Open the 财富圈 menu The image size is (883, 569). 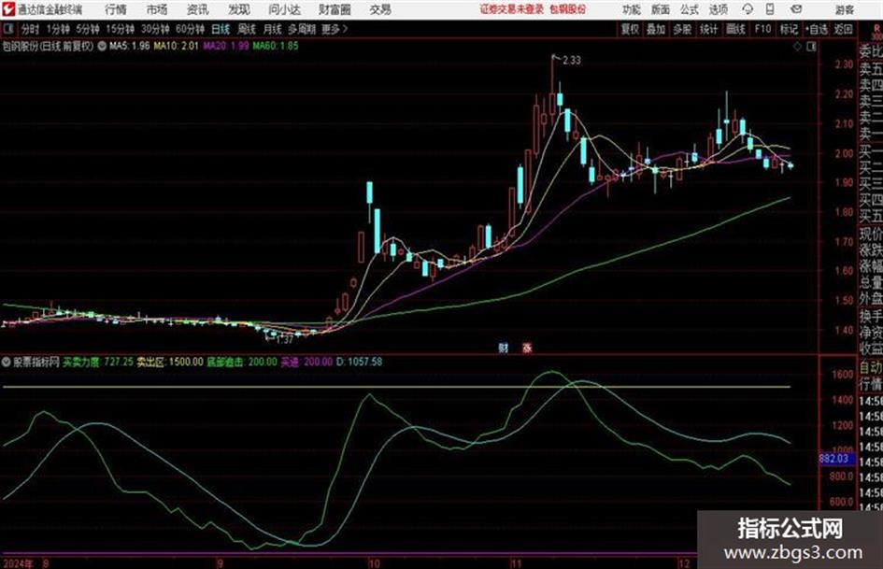pyautogui.click(x=335, y=9)
